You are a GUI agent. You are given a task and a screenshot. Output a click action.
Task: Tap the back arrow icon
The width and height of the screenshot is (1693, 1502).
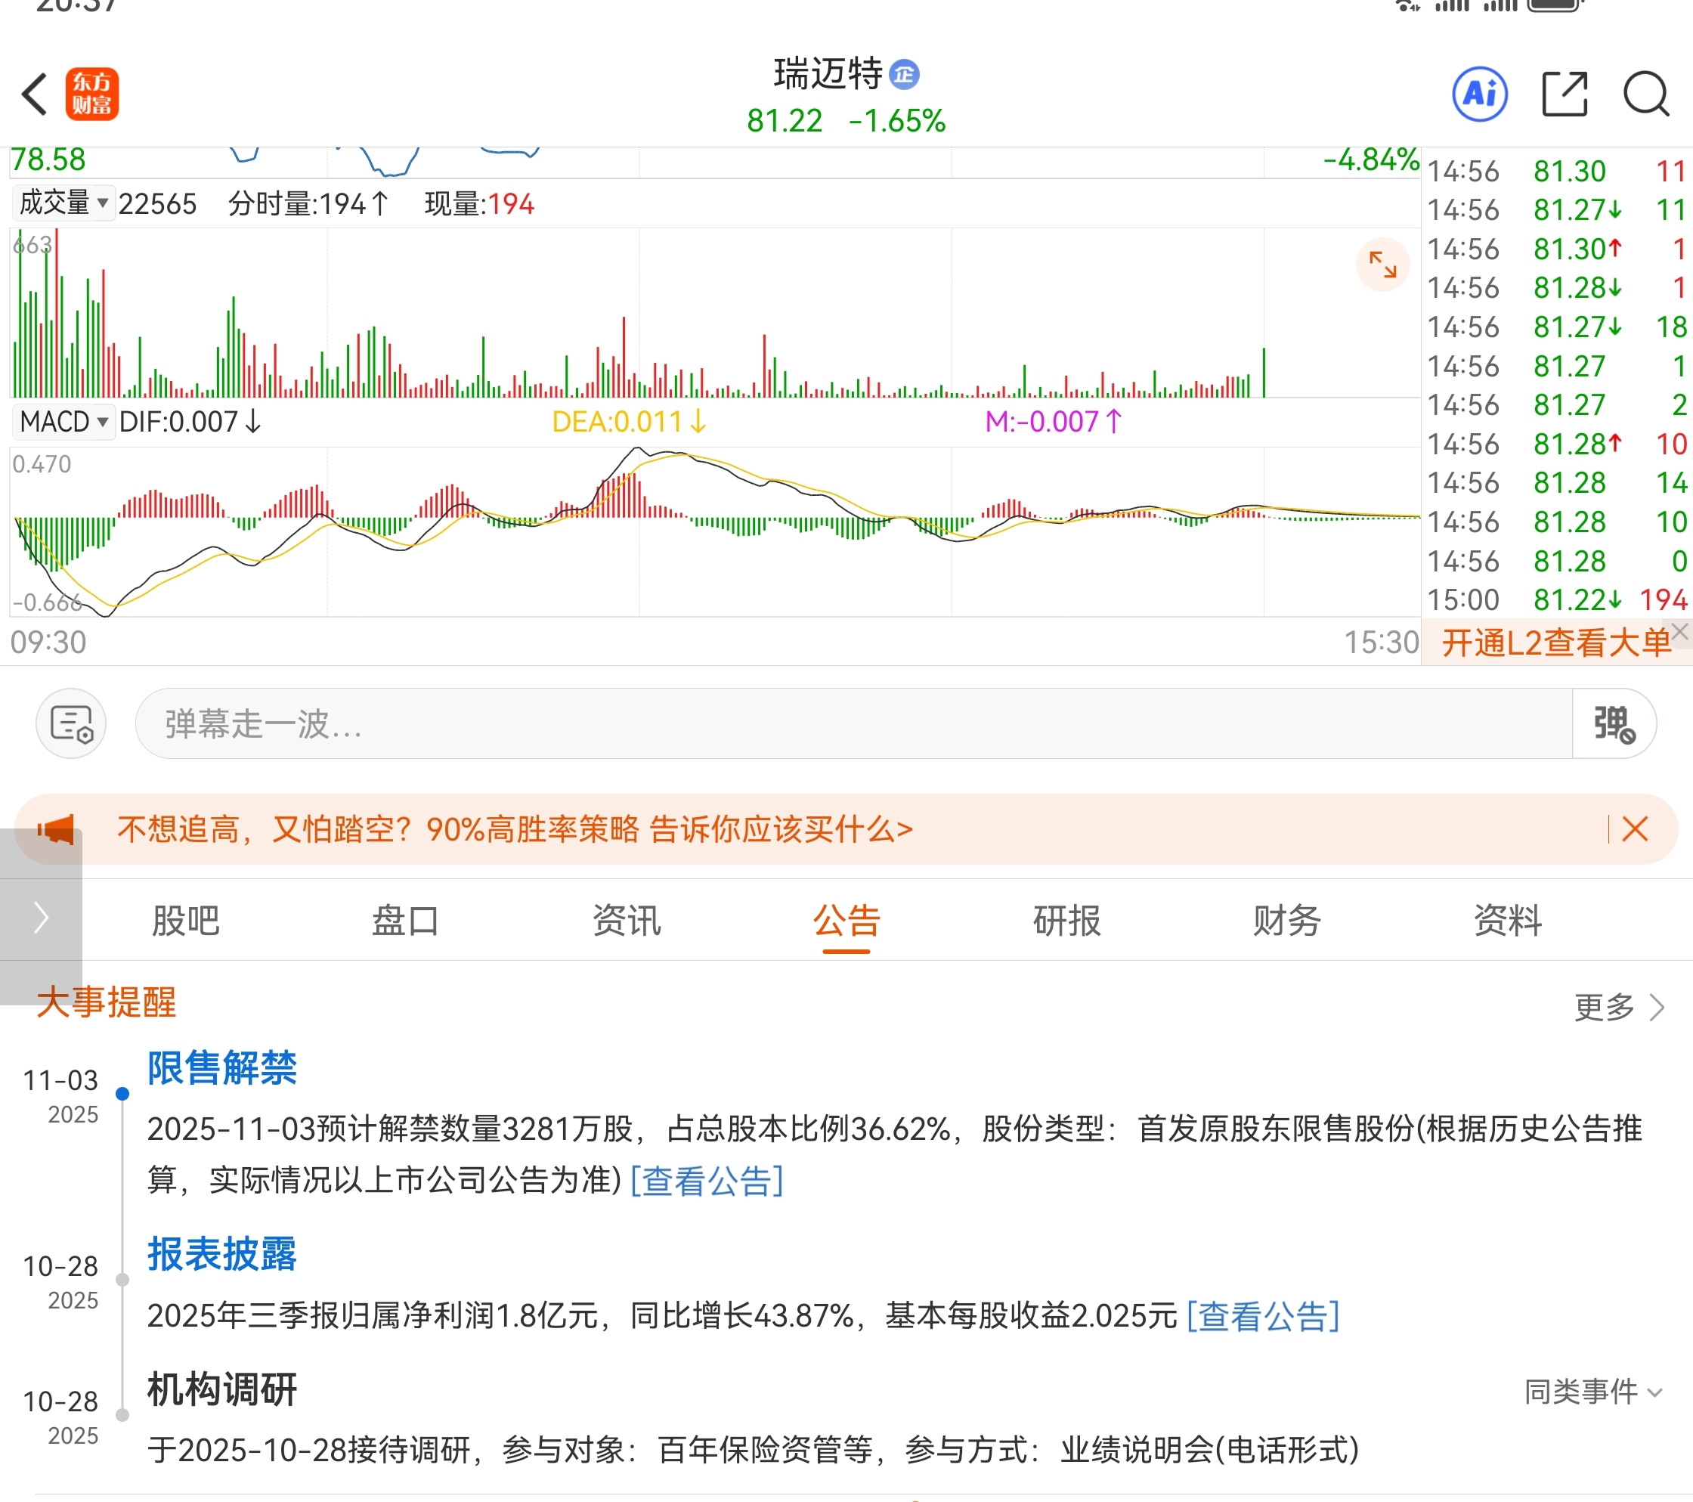35,94
